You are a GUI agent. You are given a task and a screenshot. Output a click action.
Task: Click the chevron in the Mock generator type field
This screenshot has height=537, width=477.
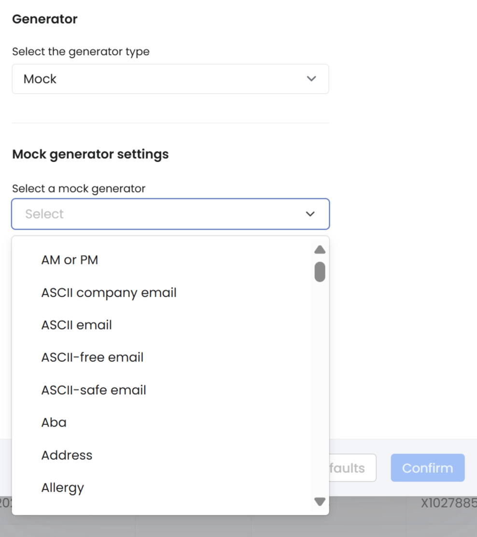[x=311, y=79]
